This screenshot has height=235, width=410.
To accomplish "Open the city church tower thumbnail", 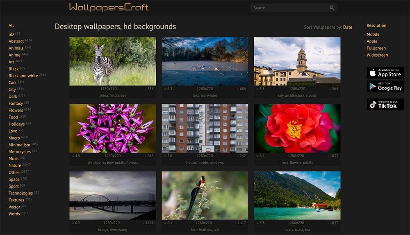I will point(297,61).
